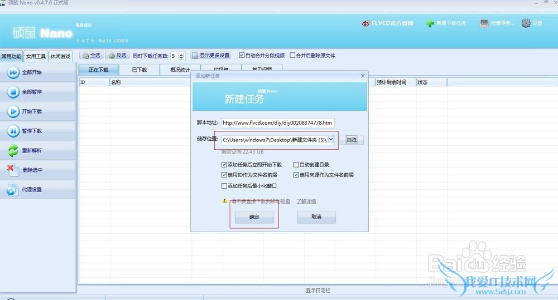This screenshot has width=558, height=300.
Task: Click the 同时下载任务数 number field
Action: (x=174, y=56)
